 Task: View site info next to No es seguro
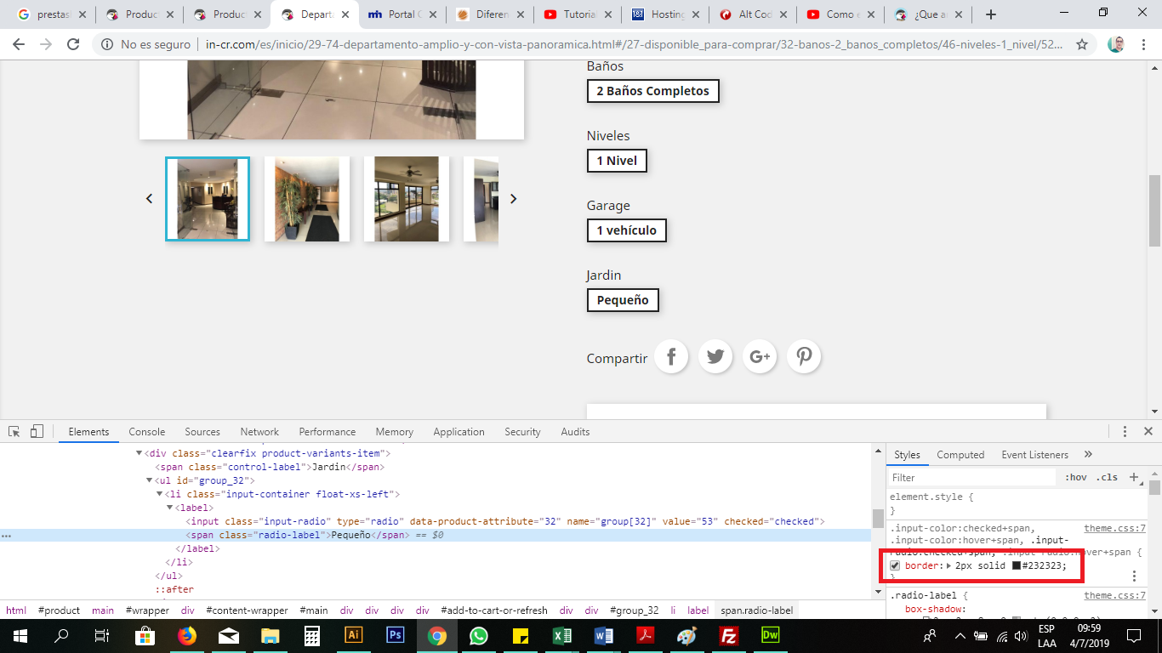pos(106,45)
